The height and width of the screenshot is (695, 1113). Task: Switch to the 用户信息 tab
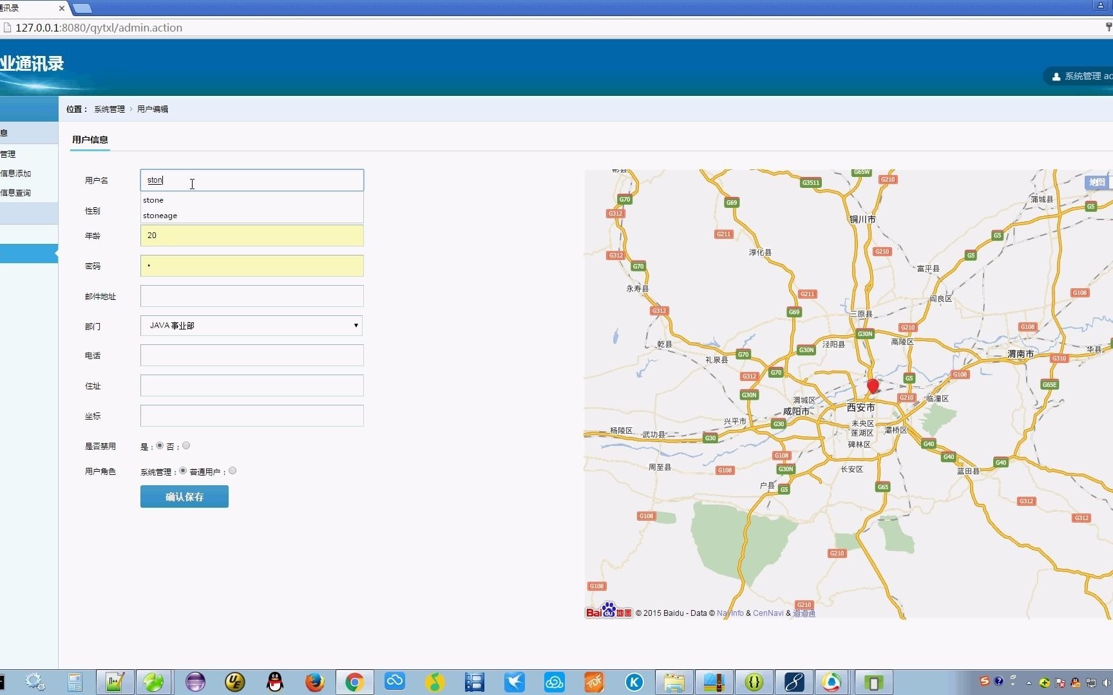click(x=90, y=140)
